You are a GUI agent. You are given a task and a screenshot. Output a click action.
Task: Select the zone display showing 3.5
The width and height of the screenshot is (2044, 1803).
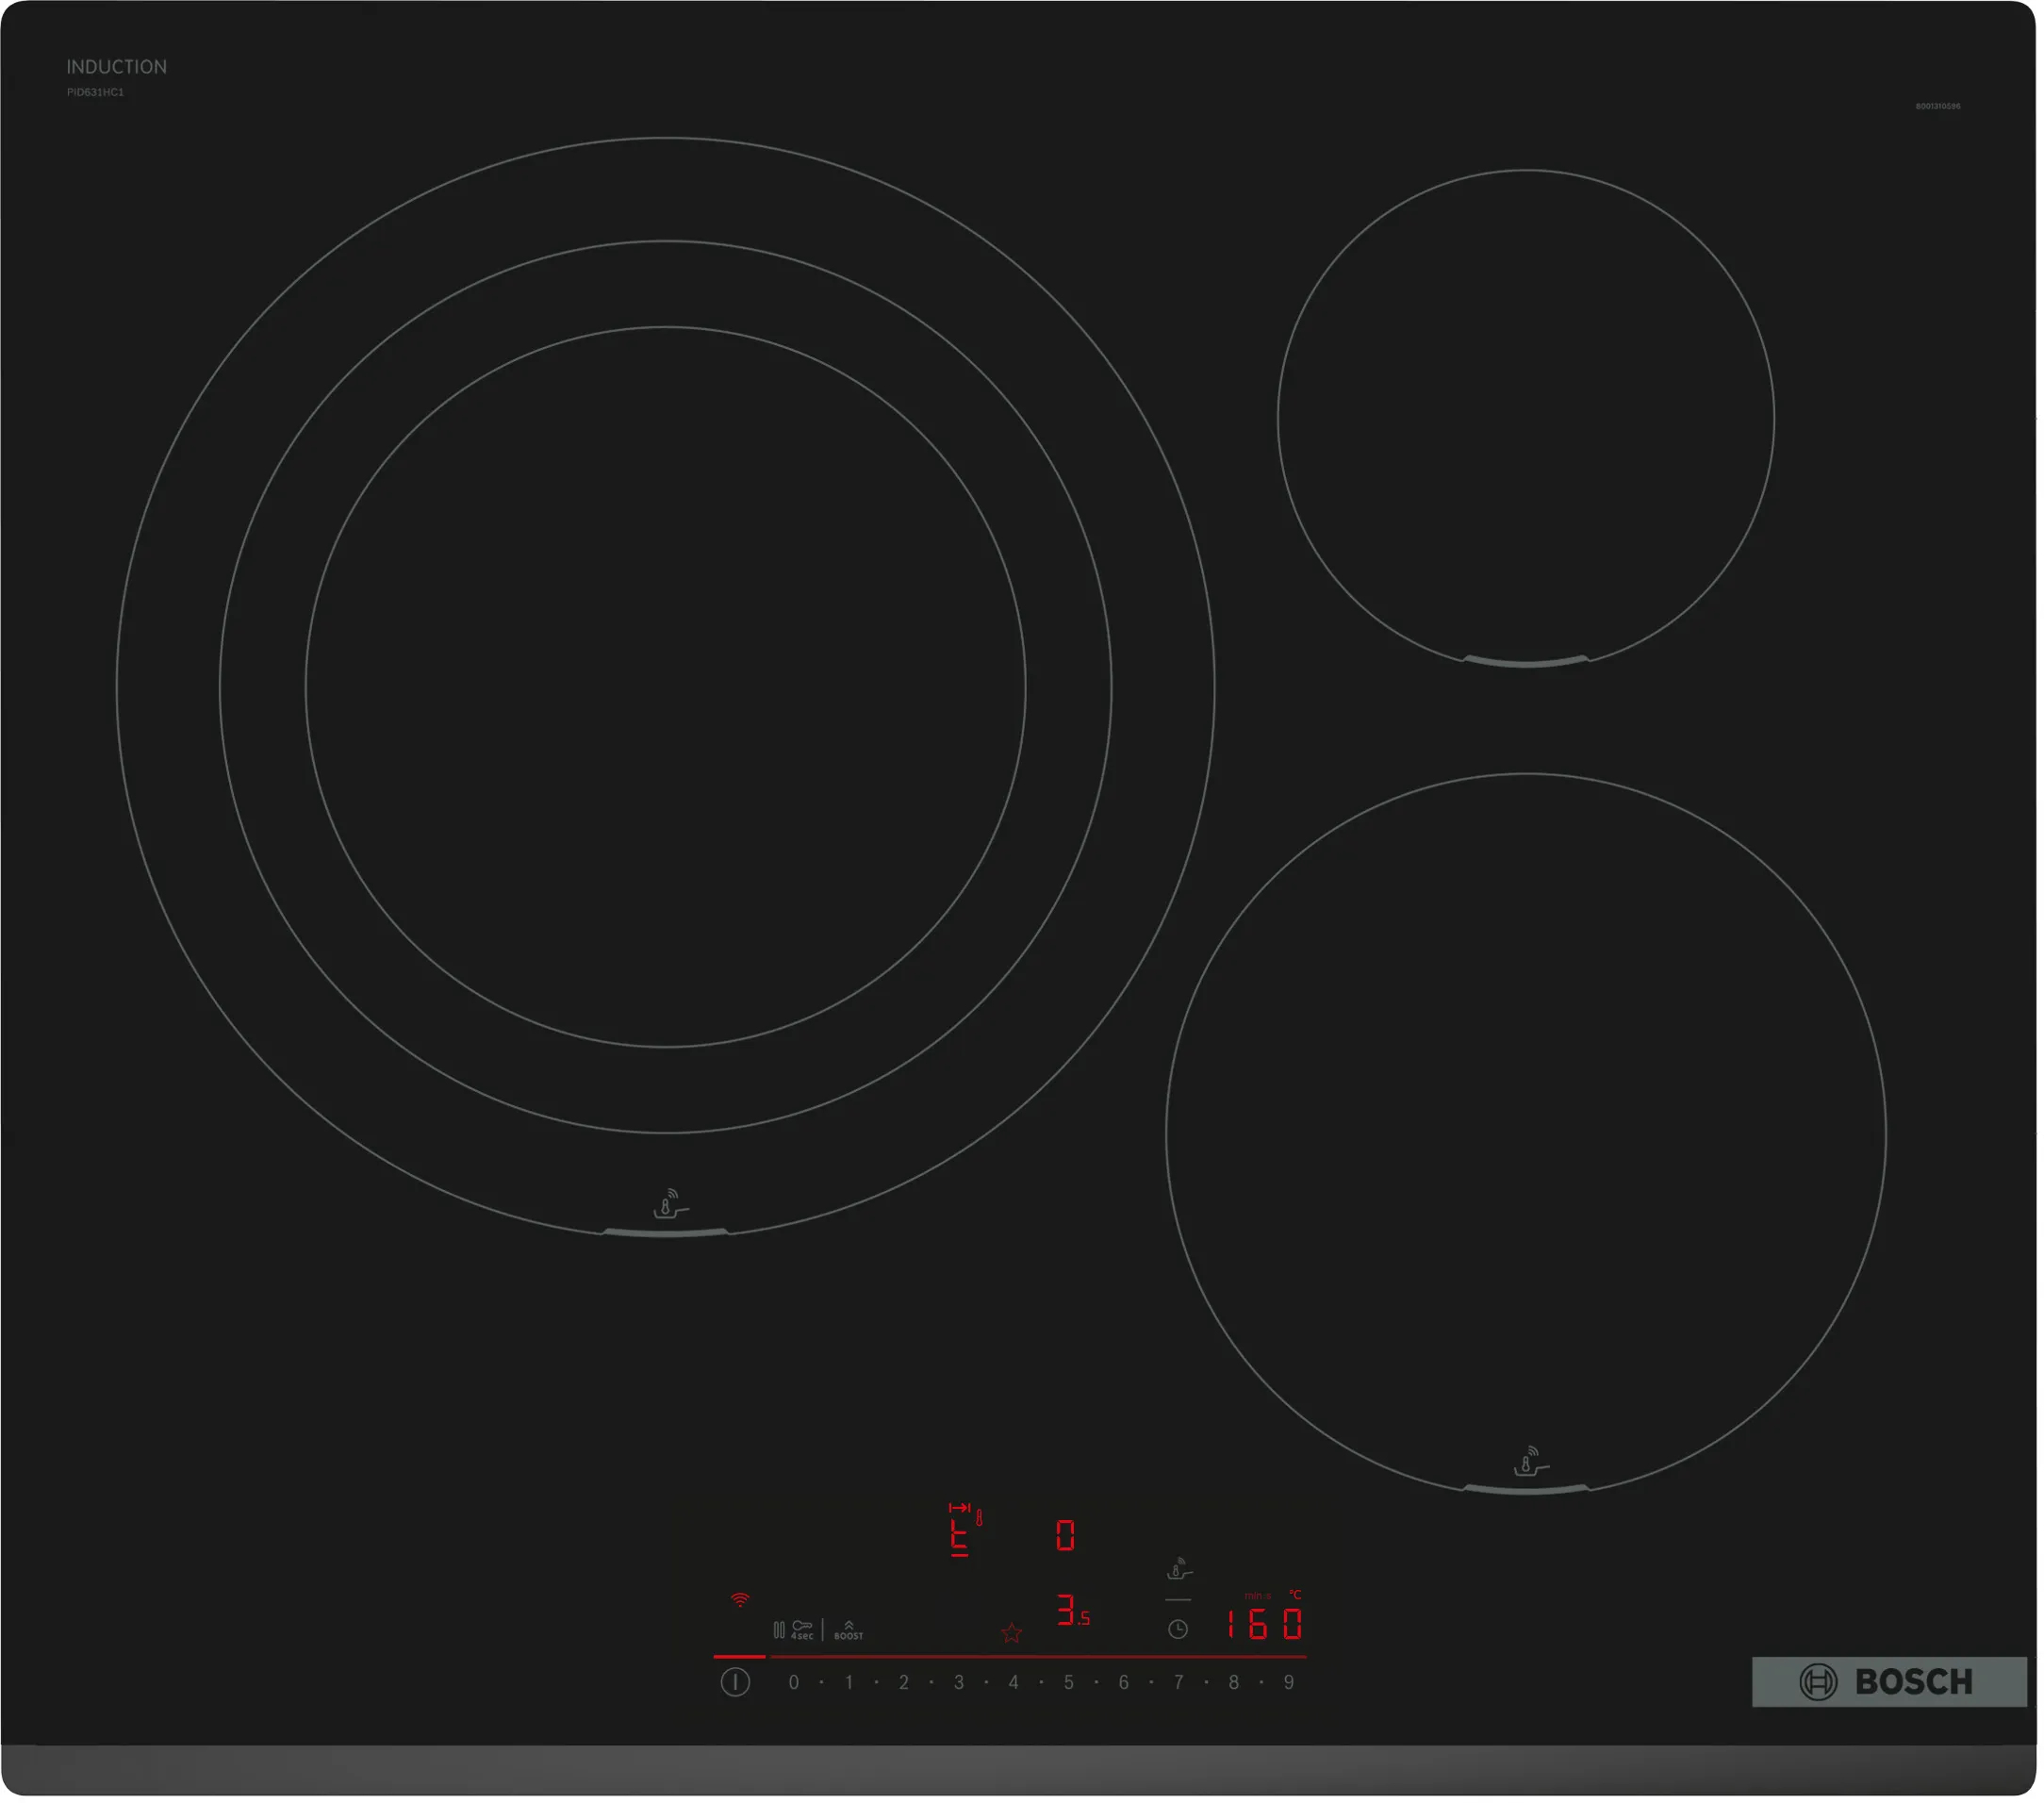pos(1073,1612)
